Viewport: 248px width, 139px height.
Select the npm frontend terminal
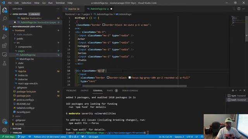[237, 96]
